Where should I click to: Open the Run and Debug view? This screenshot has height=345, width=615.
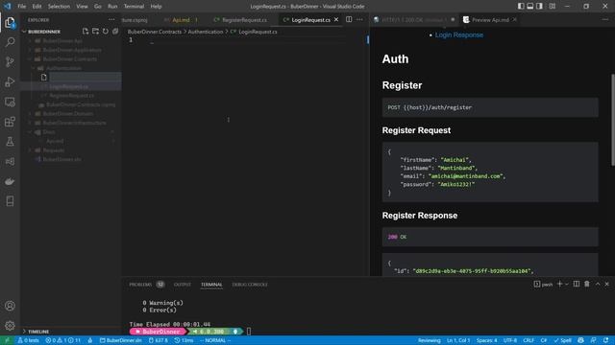10,81
